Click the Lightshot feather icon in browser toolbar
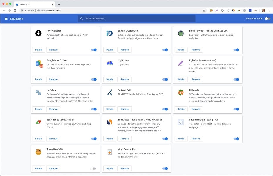Screen dimensions: 273x176 [217, 11]
